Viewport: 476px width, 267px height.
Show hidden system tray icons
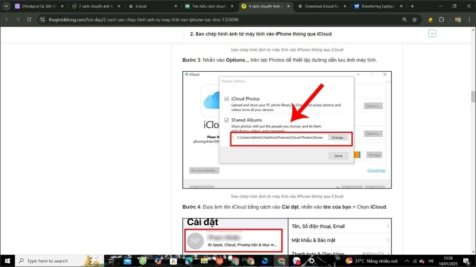tap(407, 261)
